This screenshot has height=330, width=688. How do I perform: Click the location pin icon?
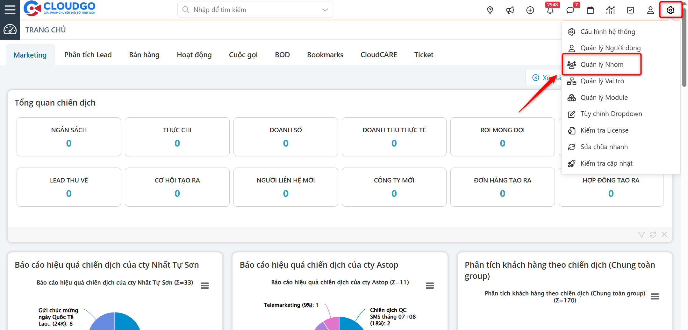(x=490, y=10)
